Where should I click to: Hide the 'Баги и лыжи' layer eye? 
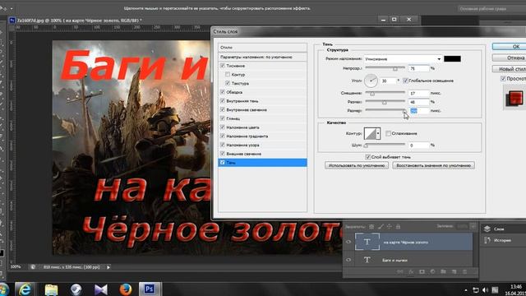(x=348, y=260)
